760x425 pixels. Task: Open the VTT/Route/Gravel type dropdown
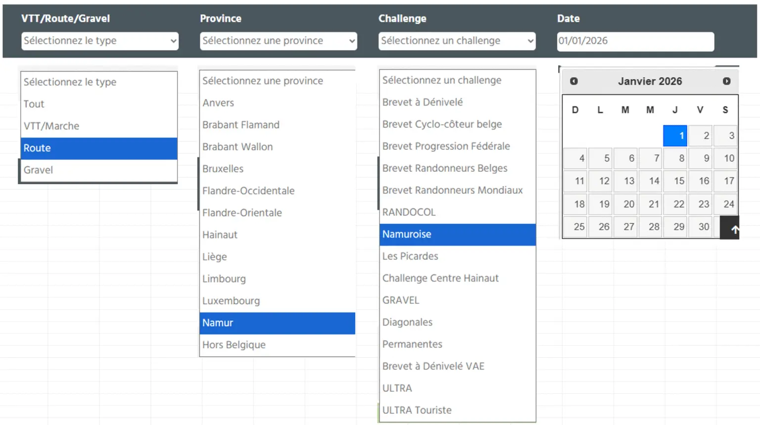pos(99,41)
